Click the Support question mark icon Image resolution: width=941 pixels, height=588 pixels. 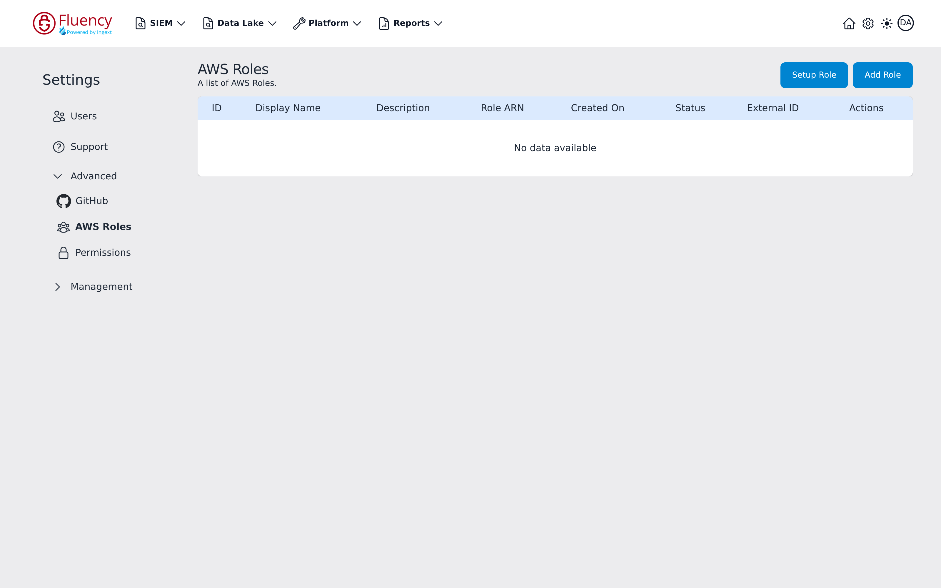(x=59, y=147)
